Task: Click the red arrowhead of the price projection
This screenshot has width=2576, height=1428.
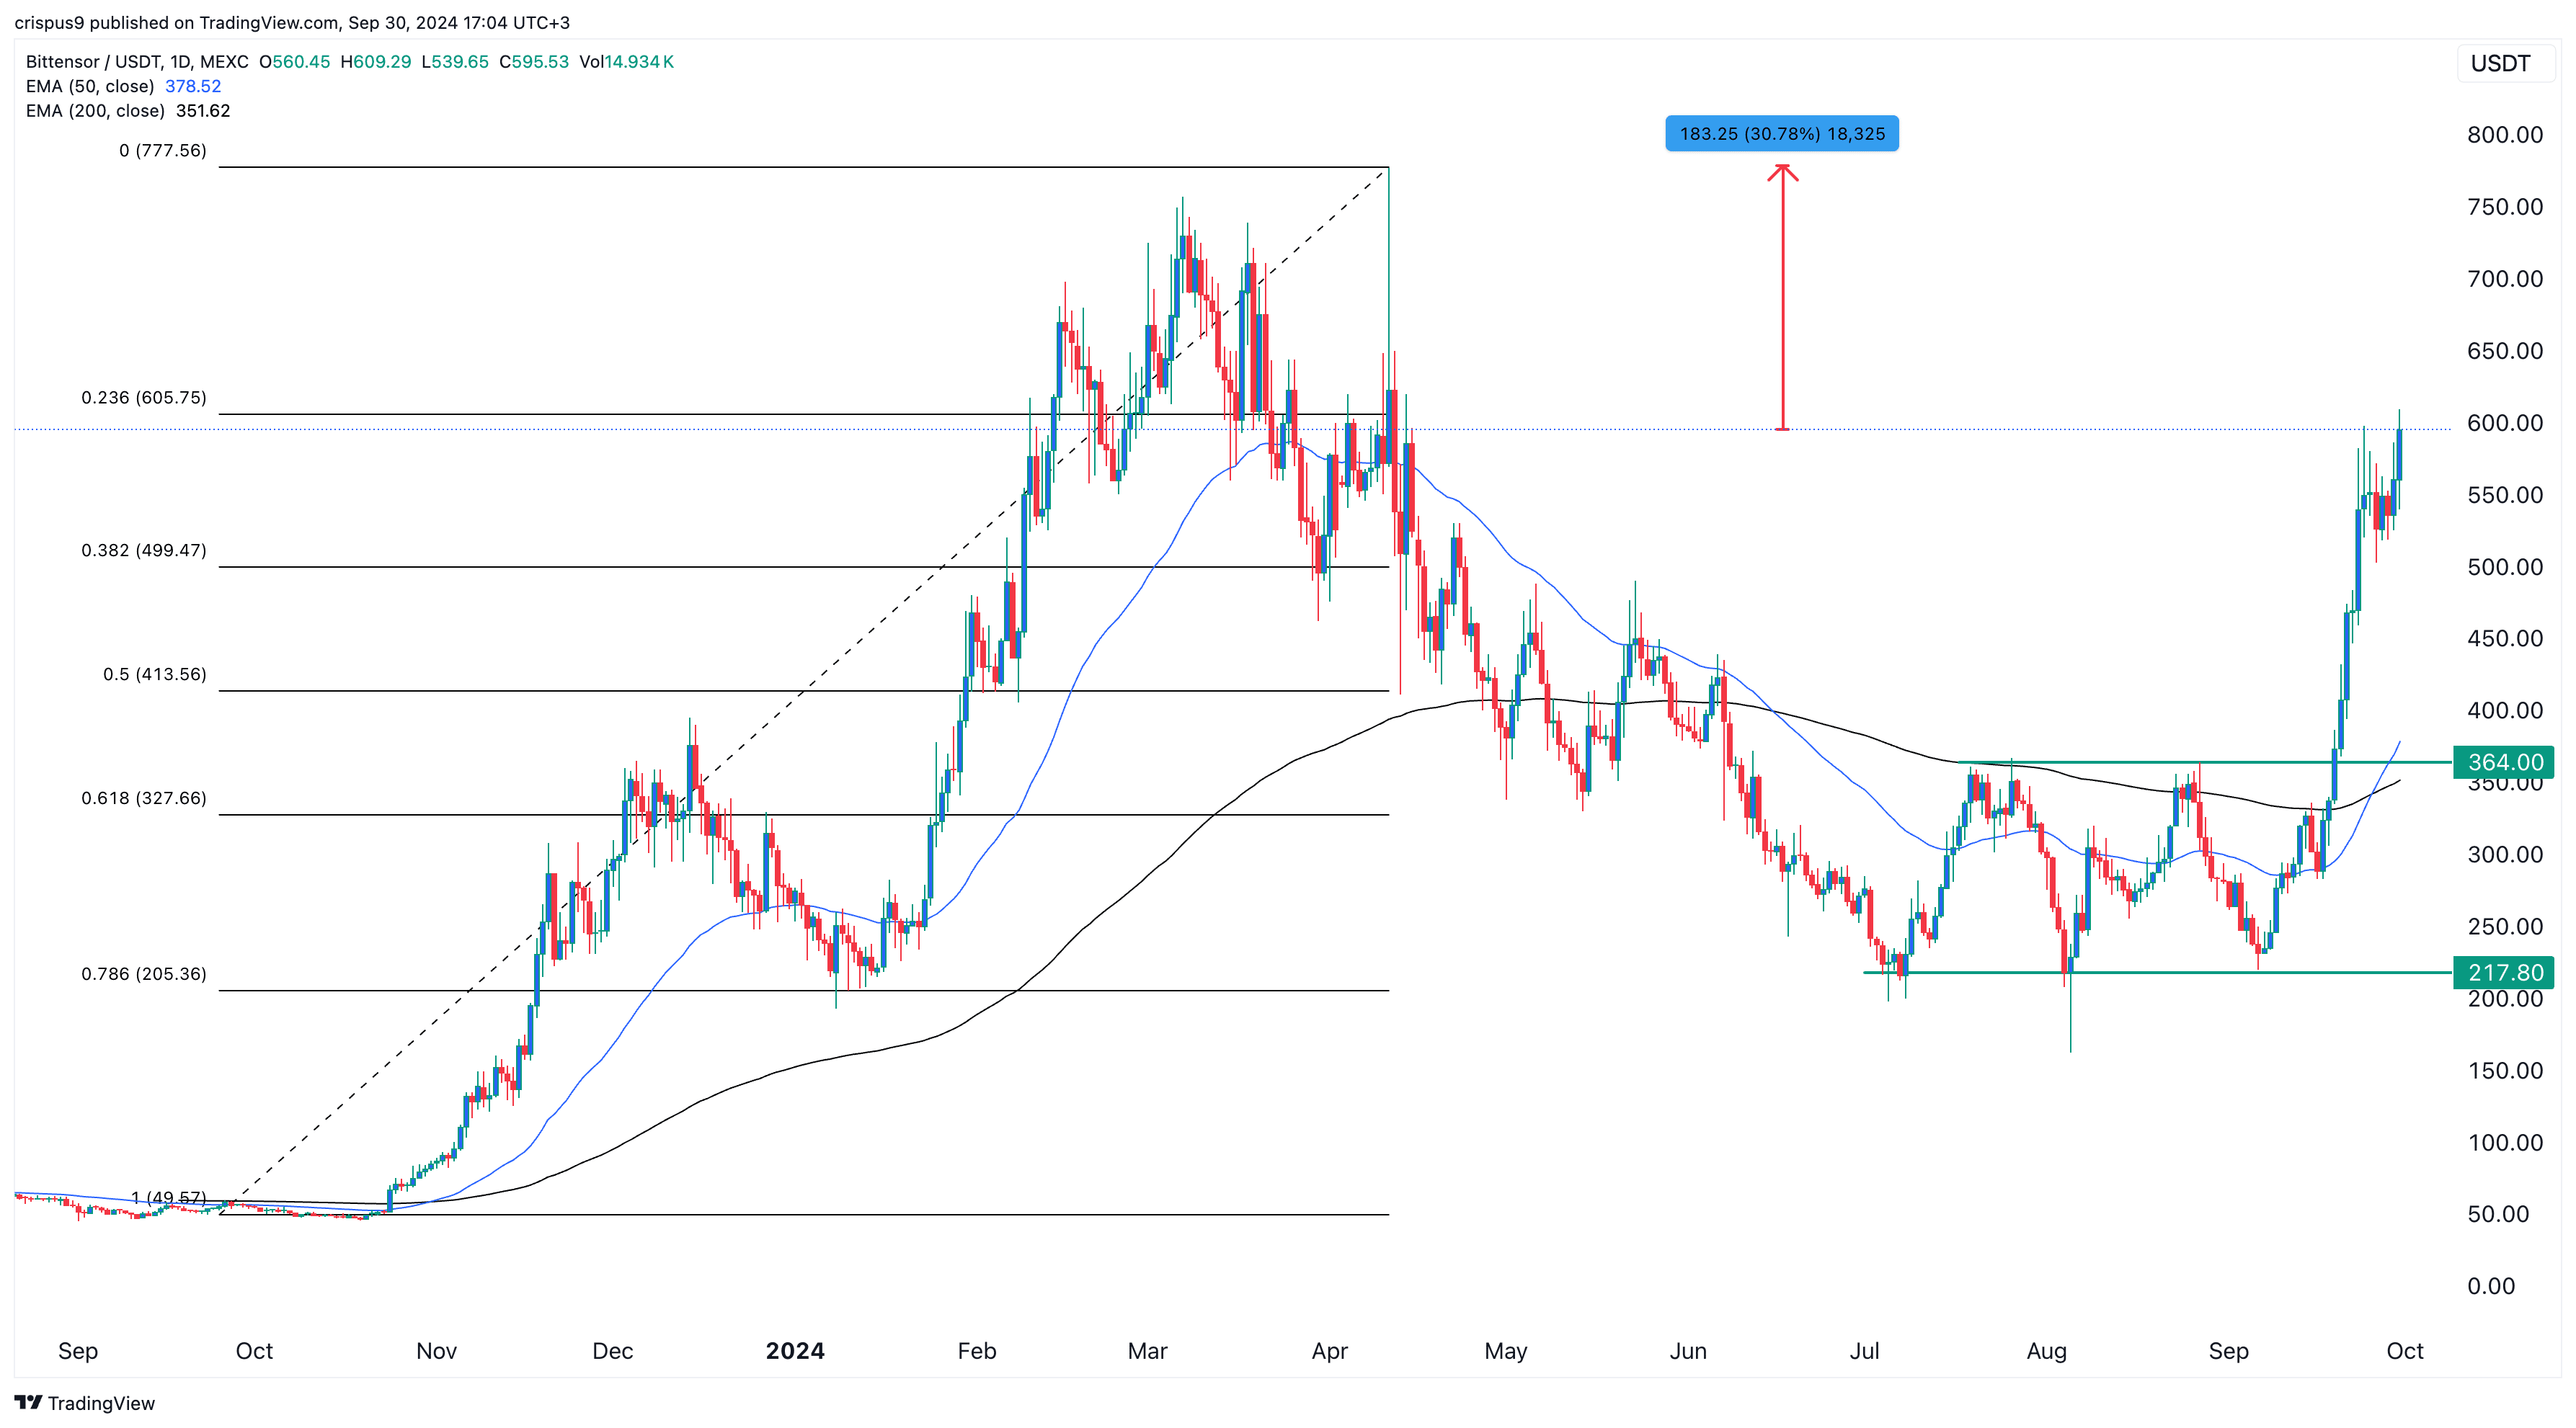Action: click(1782, 172)
